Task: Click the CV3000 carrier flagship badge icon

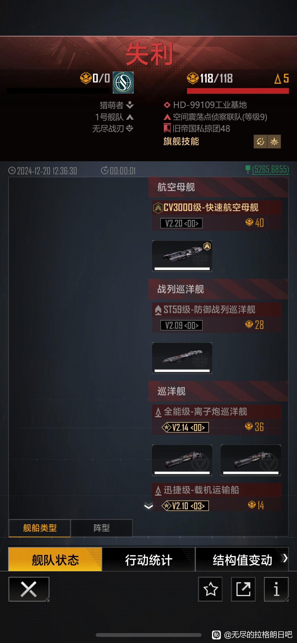Action: (158, 208)
